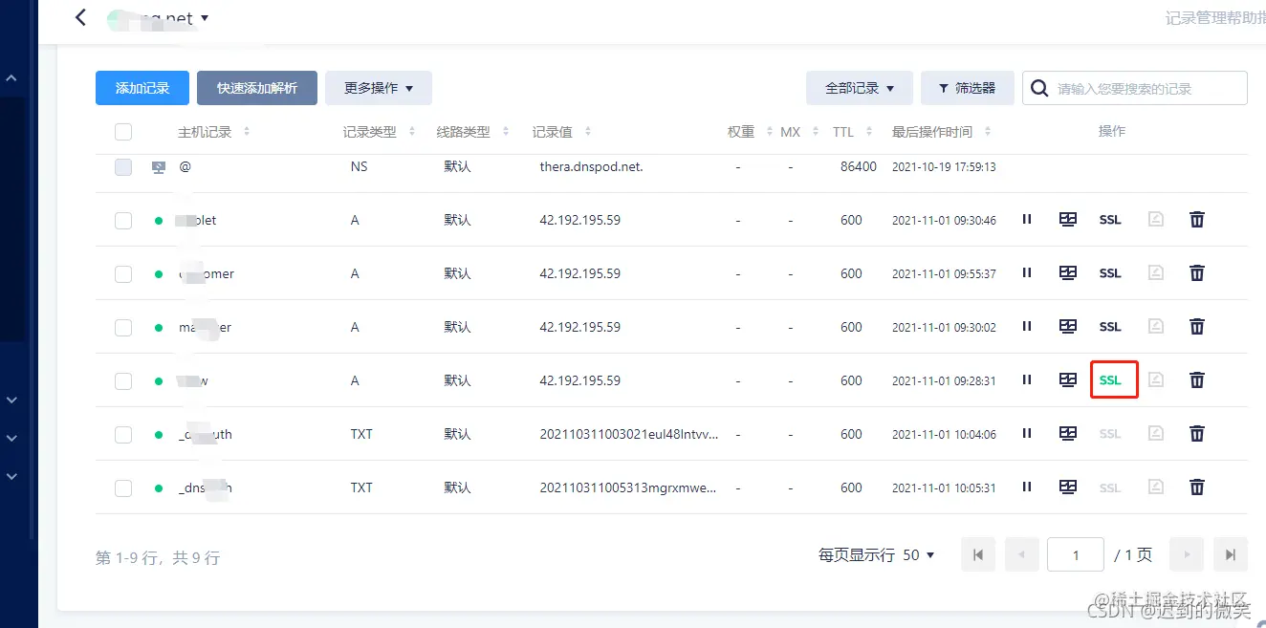Open the 更多操作 dropdown
Image resolution: width=1266 pixels, height=628 pixels.
[379, 88]
